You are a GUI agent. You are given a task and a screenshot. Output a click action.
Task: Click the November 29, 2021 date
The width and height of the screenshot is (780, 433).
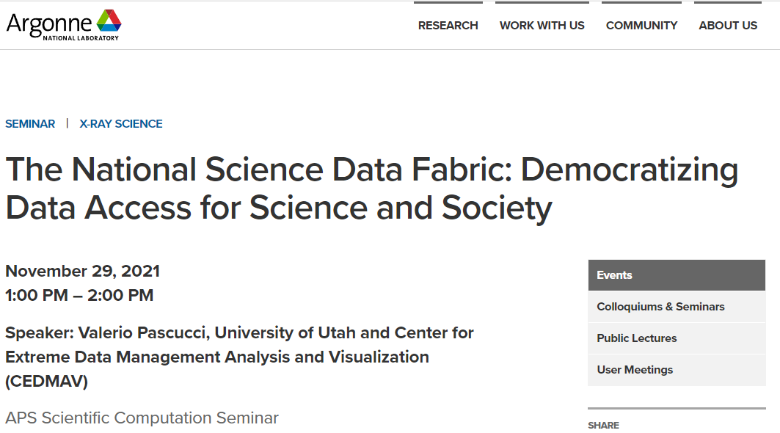83,272
